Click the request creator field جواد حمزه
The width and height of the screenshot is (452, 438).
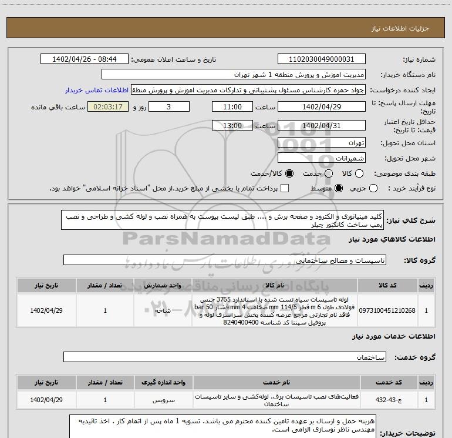[248, 90]
